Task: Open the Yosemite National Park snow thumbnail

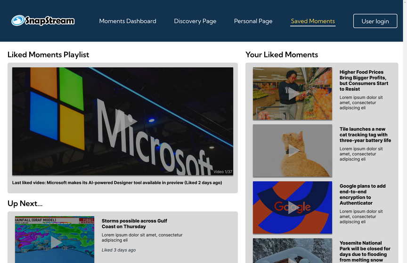Action: click(x=293, y=251)
